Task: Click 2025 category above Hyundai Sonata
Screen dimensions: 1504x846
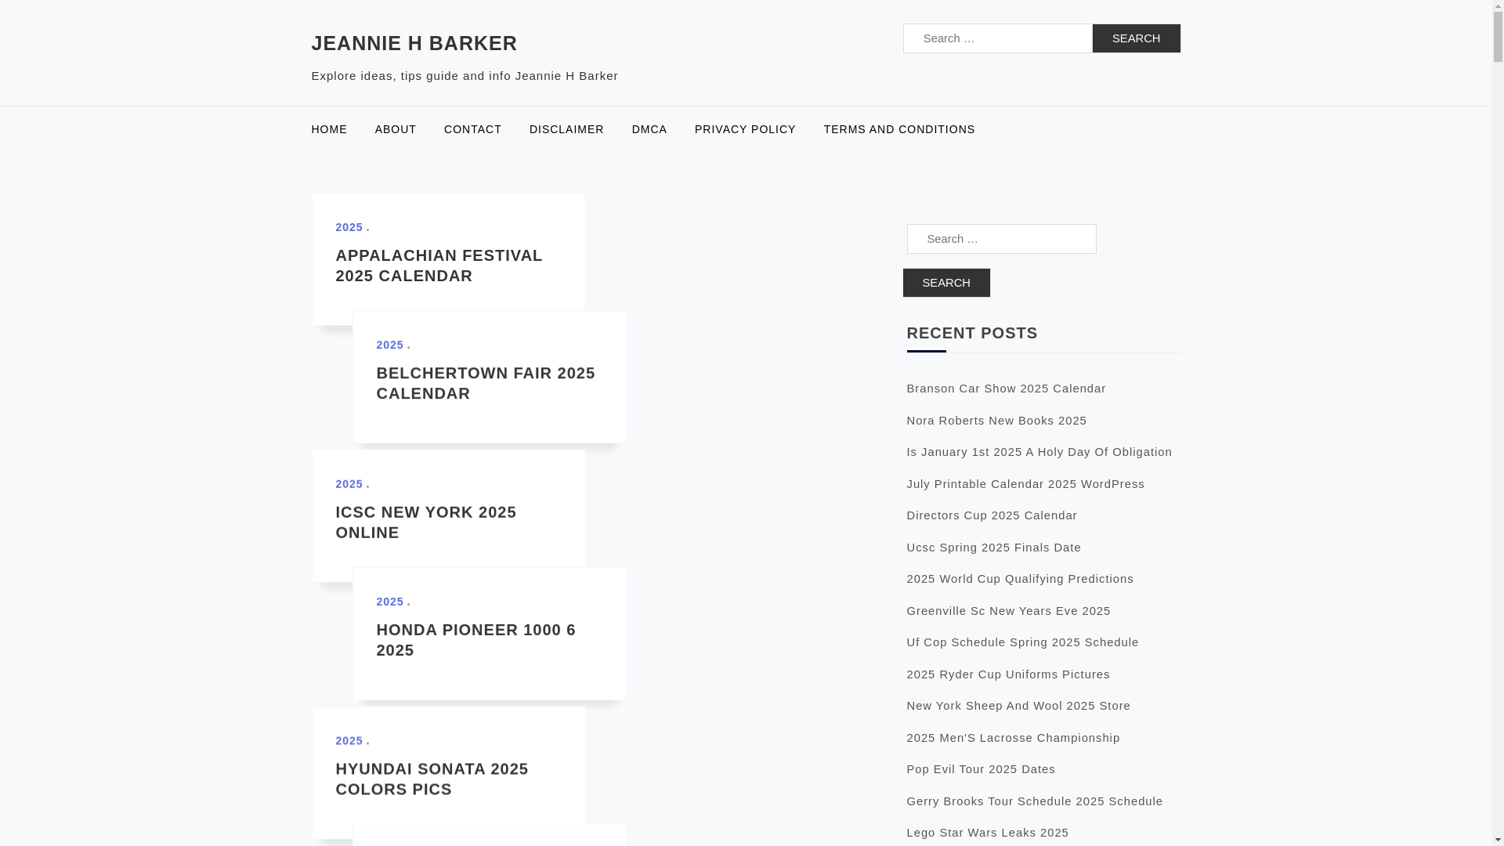Action: (349, 741)
